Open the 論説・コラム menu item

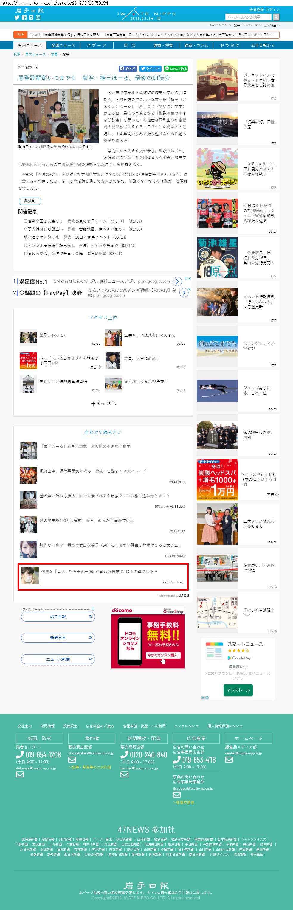pos(196,45)
